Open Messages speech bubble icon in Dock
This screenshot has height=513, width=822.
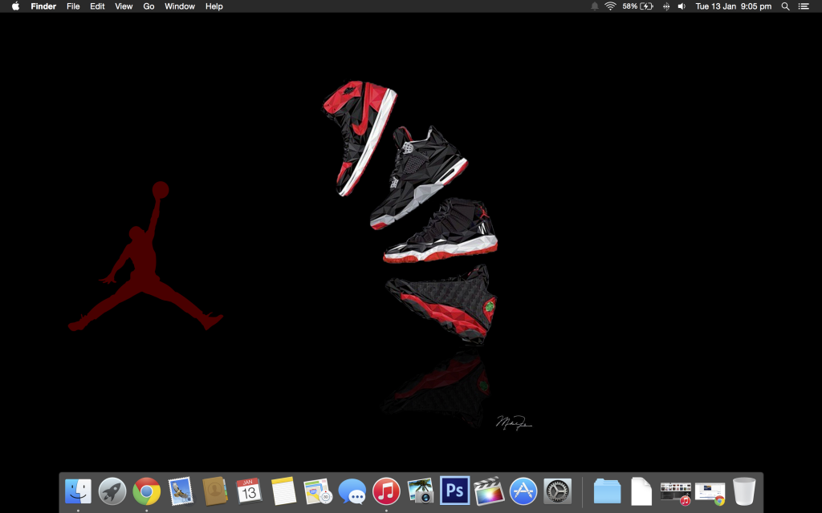point(352,491)
